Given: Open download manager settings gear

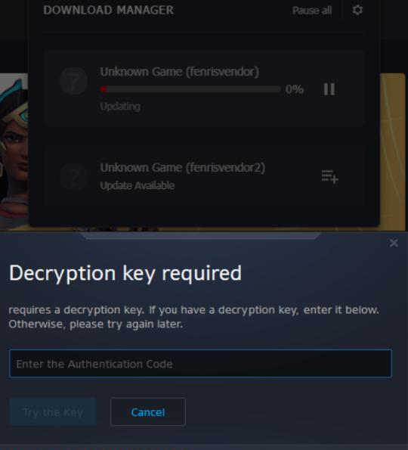Looking at the screenshot, I should pyautogui.click(x=357, y=11).
